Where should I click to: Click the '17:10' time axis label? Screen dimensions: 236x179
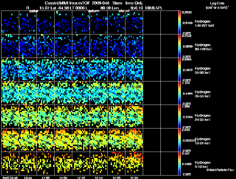pos(81,178)
